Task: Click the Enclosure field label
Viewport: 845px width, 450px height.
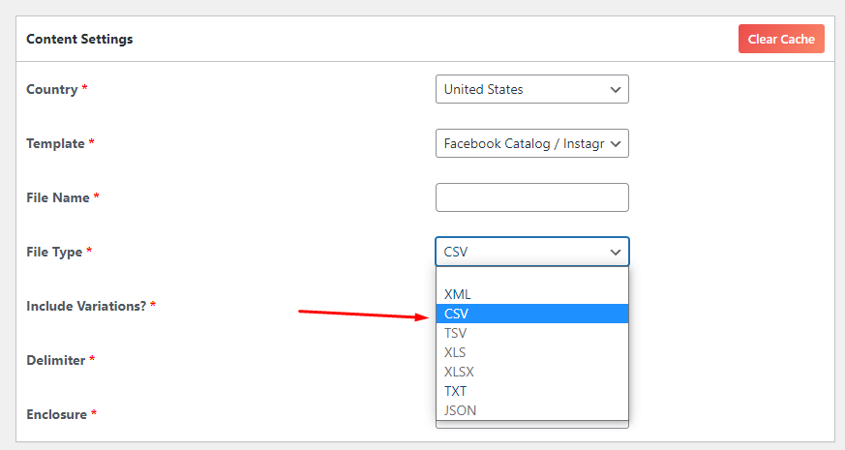Action: pos(58,414)
